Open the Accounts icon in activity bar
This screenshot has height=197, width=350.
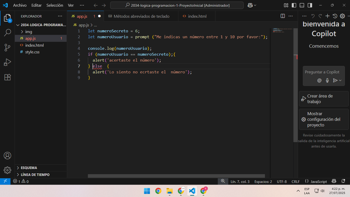[x=7, y=156]
